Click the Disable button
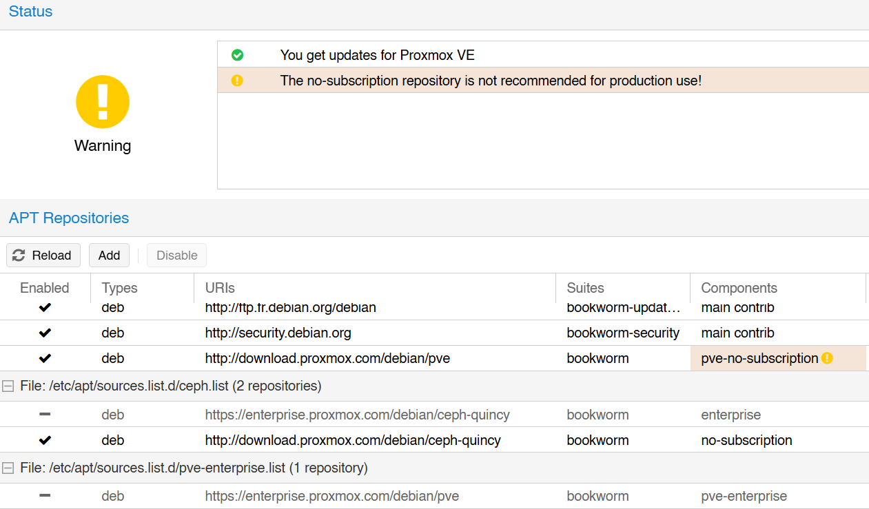Viewport: 869px width, 509px height. pyautogui.click(x=177, y=256)
